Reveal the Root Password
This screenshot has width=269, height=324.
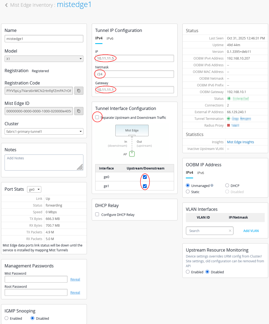tap(75, 292)
